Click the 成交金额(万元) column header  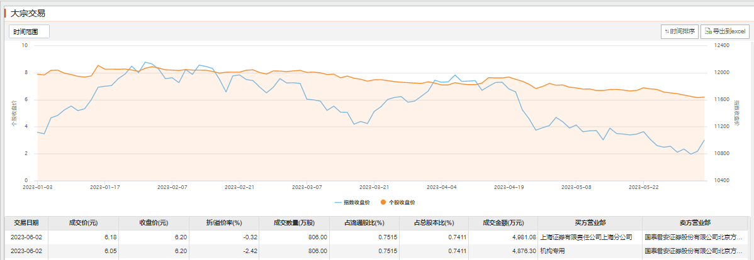click(503, 222)
